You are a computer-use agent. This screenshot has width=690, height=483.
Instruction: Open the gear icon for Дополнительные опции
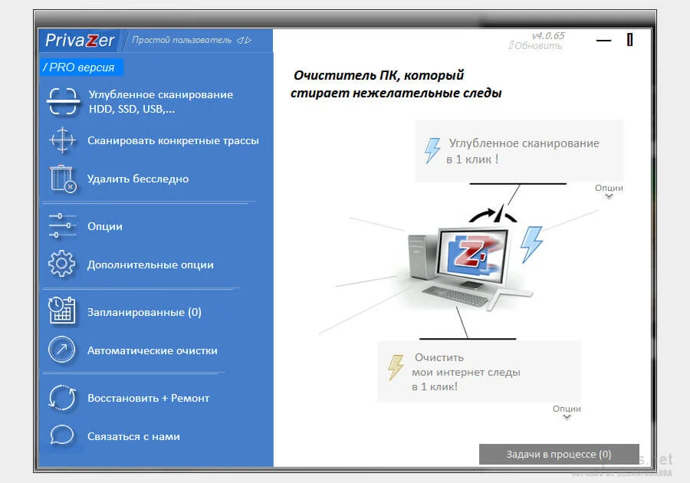63,263
